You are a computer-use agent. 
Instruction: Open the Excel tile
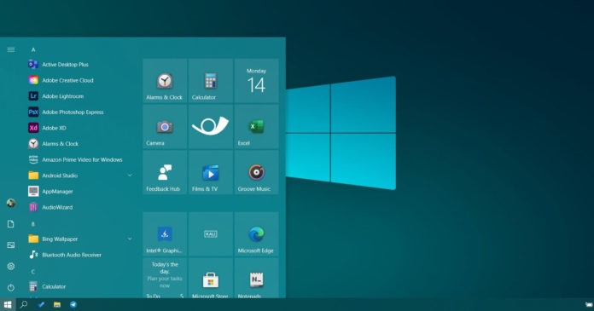(257, 127)
